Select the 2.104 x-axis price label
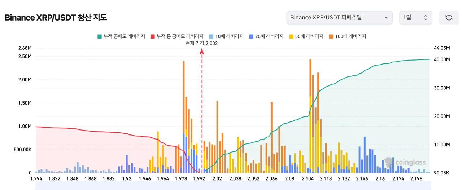Image resolution: width=462 pixels, height=190 pixels. [308, 179]
